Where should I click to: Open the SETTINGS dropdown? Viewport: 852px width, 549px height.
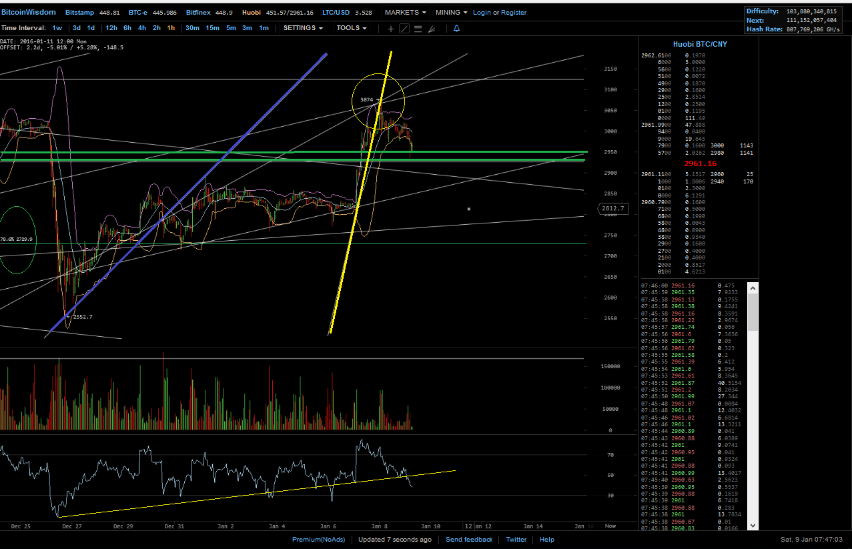point(303,28)
